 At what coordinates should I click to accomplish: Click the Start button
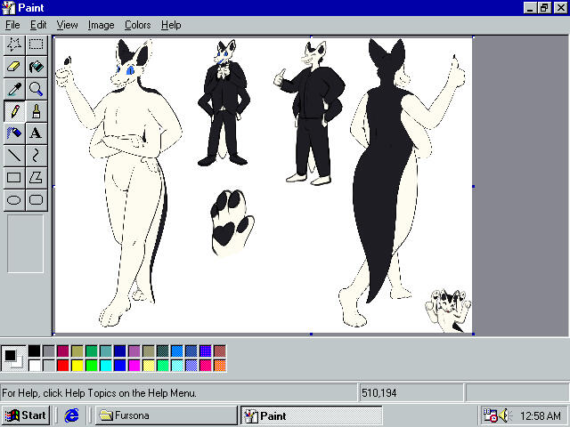(x=26, y=415)
